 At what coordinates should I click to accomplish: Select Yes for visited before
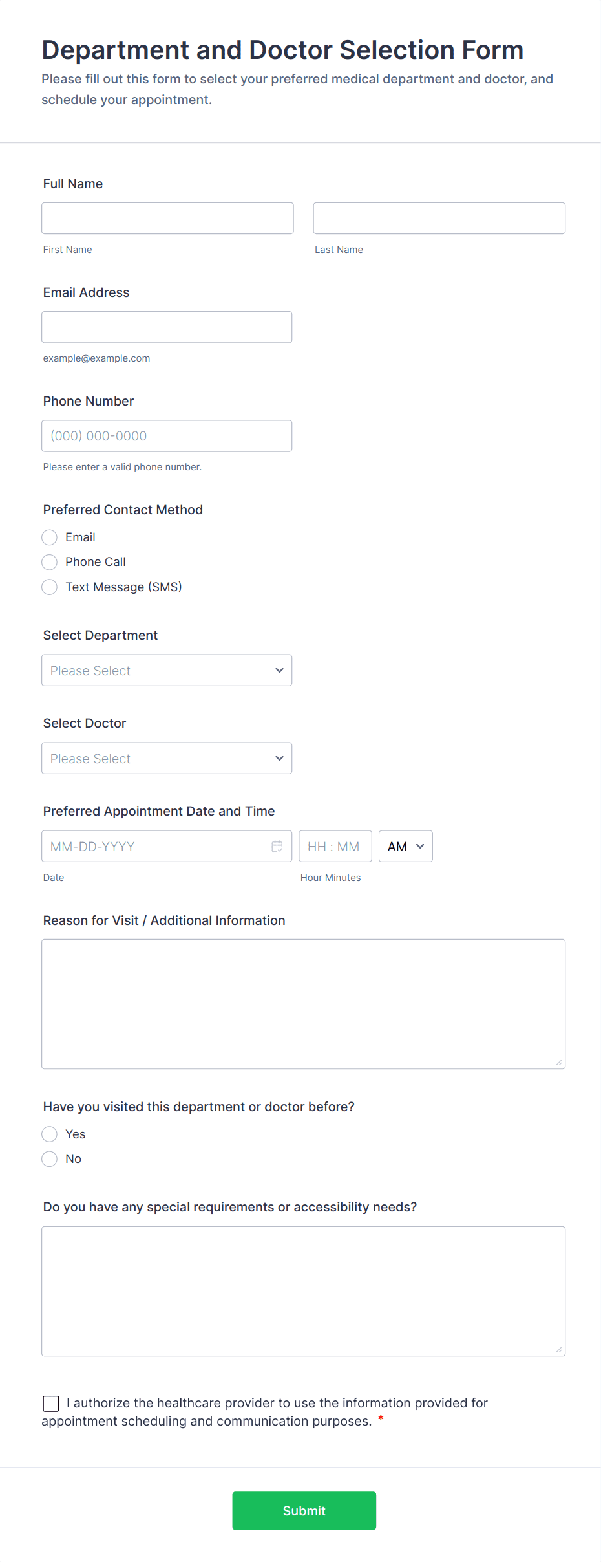[50, 1134]
